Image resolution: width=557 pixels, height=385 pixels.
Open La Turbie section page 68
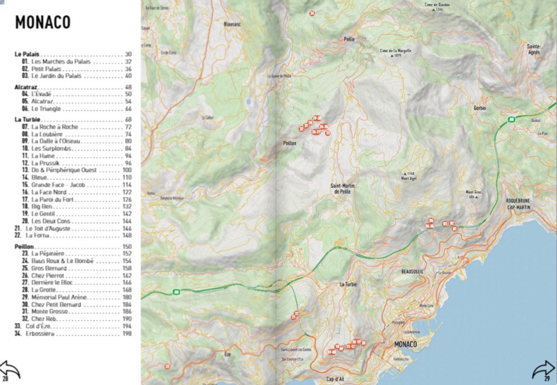click(x=73, y=119)
